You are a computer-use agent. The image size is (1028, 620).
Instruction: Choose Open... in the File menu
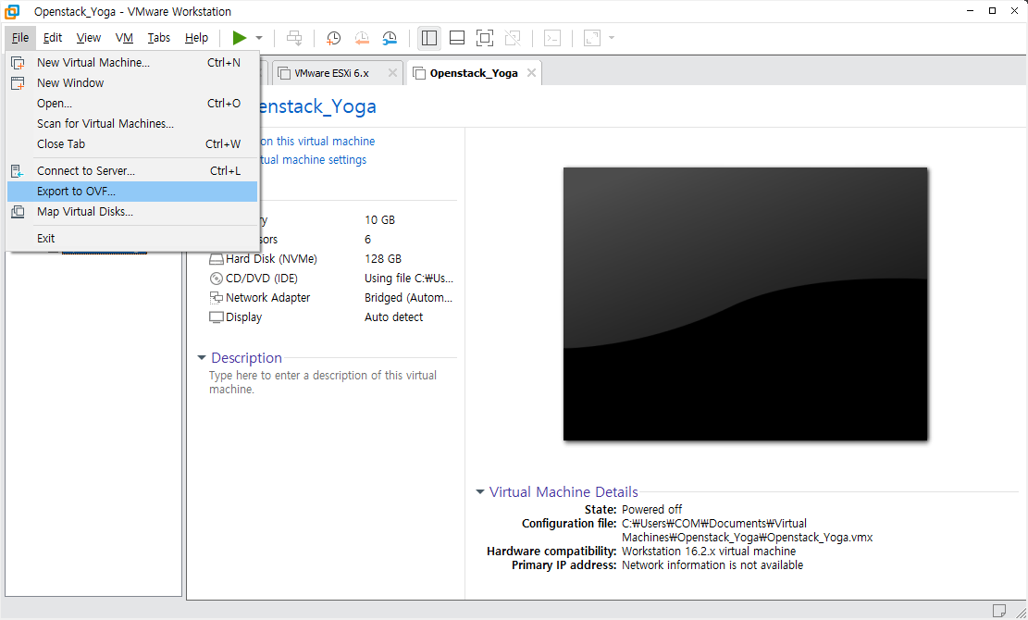[x=131, y=104]
